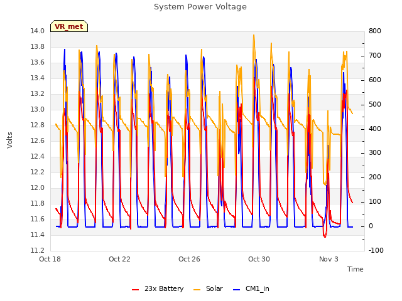Click the 800 right axis value
Image resolution: width=402 pixels, height=301 pixels.
point(375,31)
